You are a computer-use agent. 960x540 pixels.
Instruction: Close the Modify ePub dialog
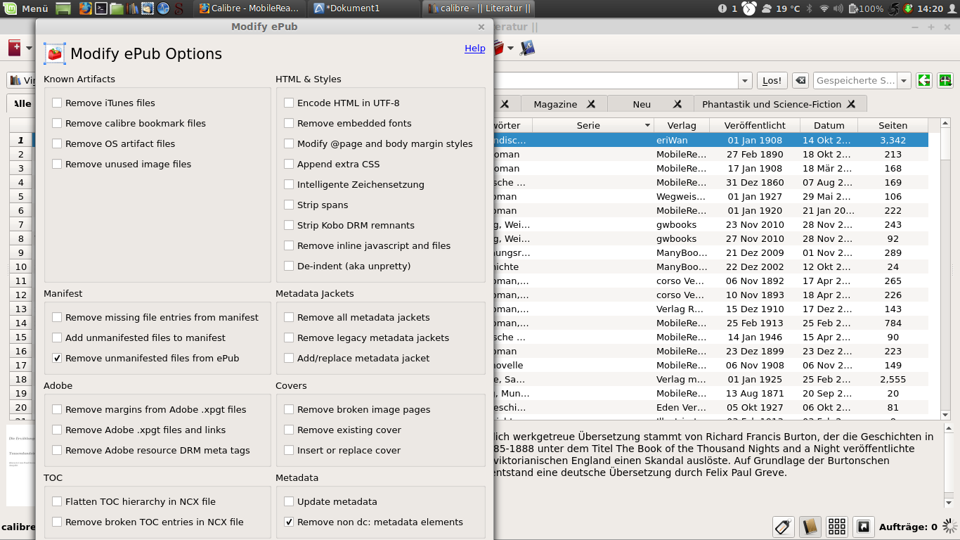coord(481,27)
